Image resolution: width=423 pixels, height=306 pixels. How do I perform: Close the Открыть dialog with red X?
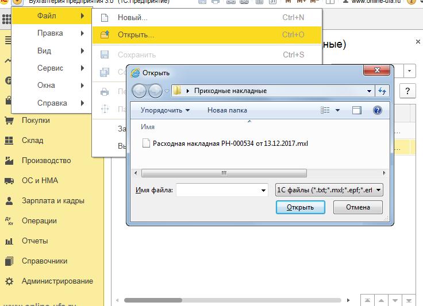coord(377,70)
